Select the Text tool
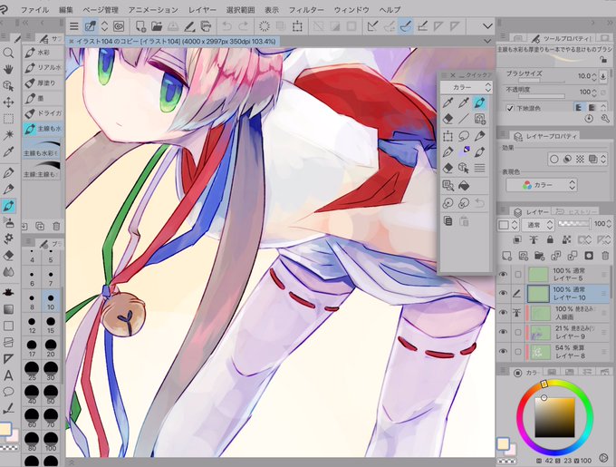 coord(8,375)
